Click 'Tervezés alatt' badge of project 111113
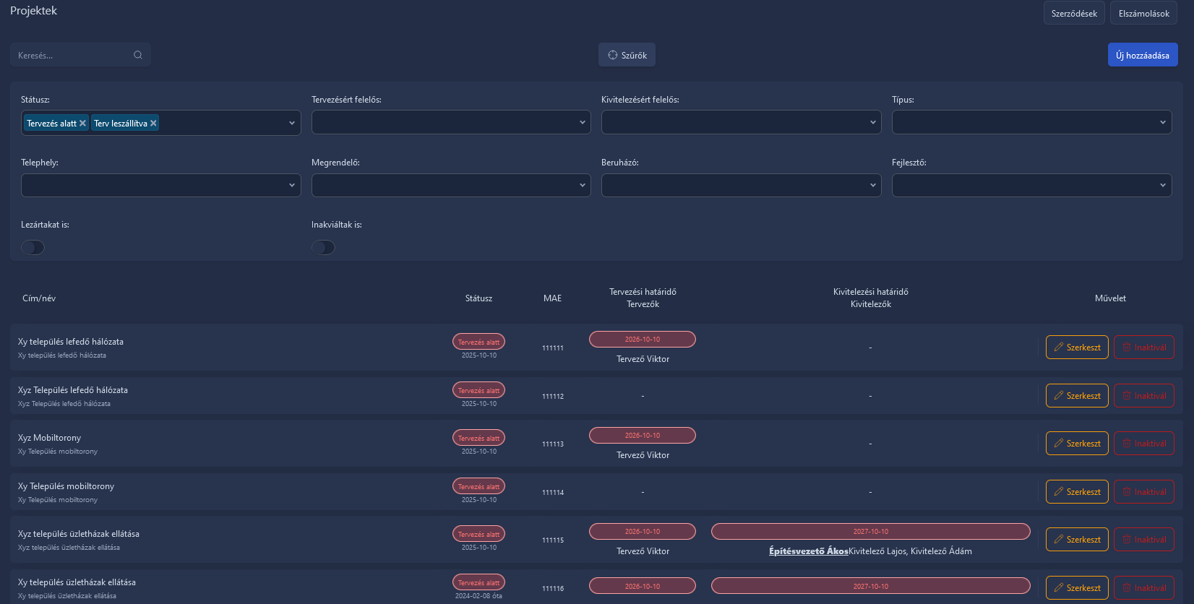 (x=478, y=438)
